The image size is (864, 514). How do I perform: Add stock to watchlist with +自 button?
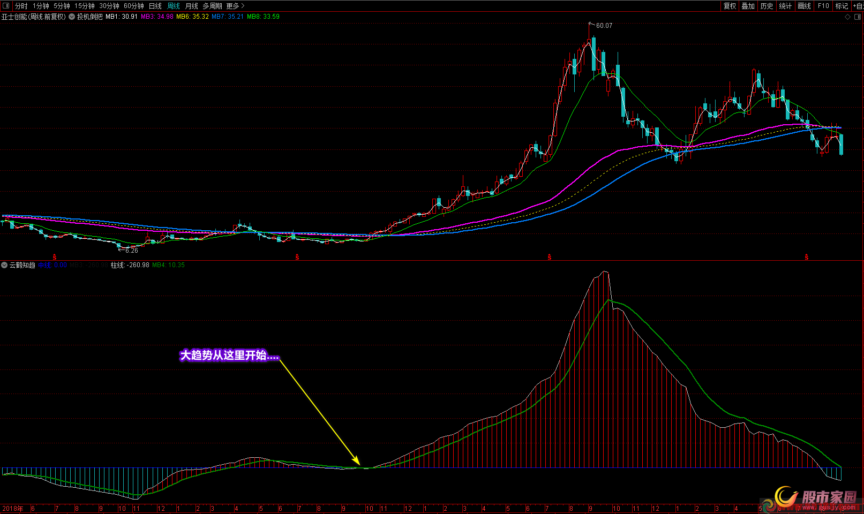pos(858,6)
